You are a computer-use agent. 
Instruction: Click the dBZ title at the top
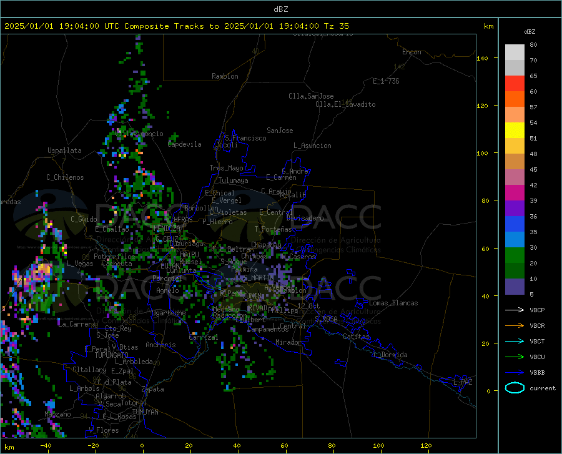pyautogui.click(x=280, y=9)
